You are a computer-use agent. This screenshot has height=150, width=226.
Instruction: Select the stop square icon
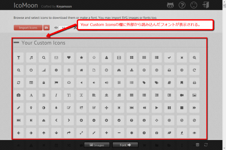182,108
